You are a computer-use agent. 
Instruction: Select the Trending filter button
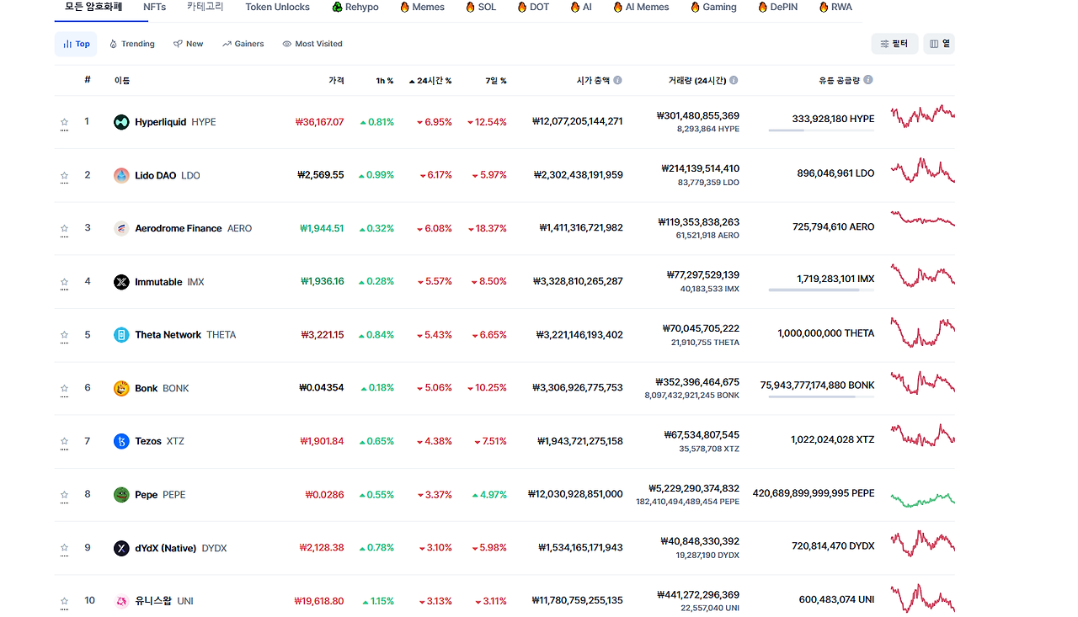(x=132, y=44)
